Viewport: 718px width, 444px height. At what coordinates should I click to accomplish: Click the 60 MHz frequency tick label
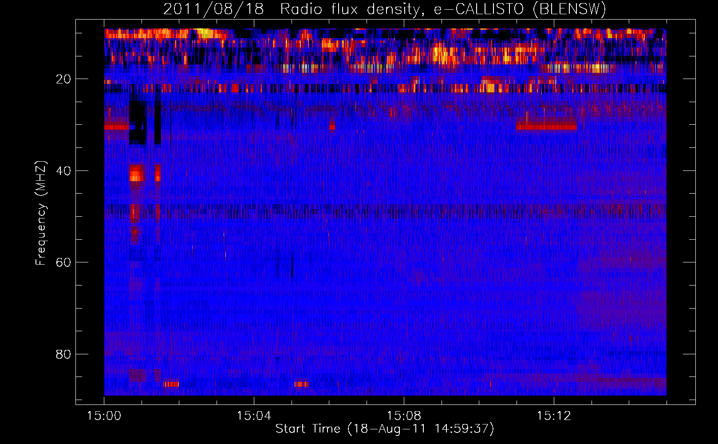pyautogui.click(x=63, y=262)
